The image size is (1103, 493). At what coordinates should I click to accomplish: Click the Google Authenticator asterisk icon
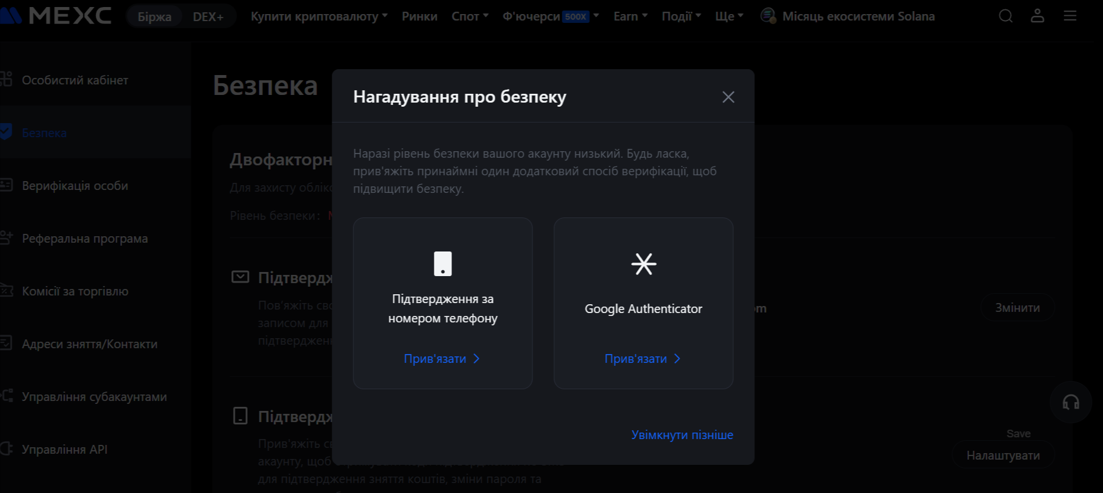(x=643, y=264)
